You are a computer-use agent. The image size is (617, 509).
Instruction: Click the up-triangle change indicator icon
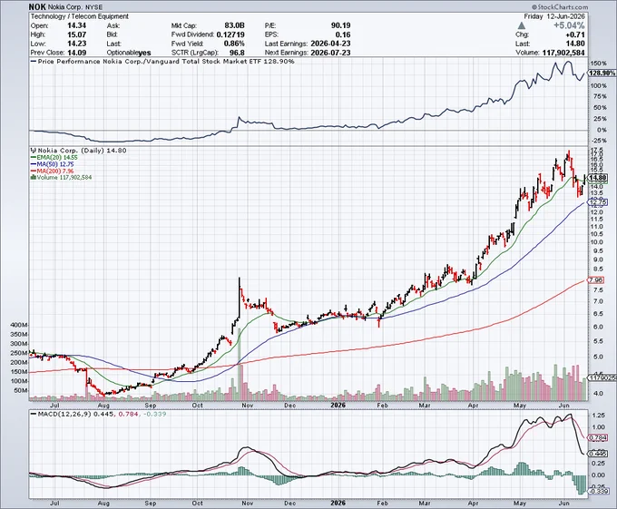click(x=522, y=25)
